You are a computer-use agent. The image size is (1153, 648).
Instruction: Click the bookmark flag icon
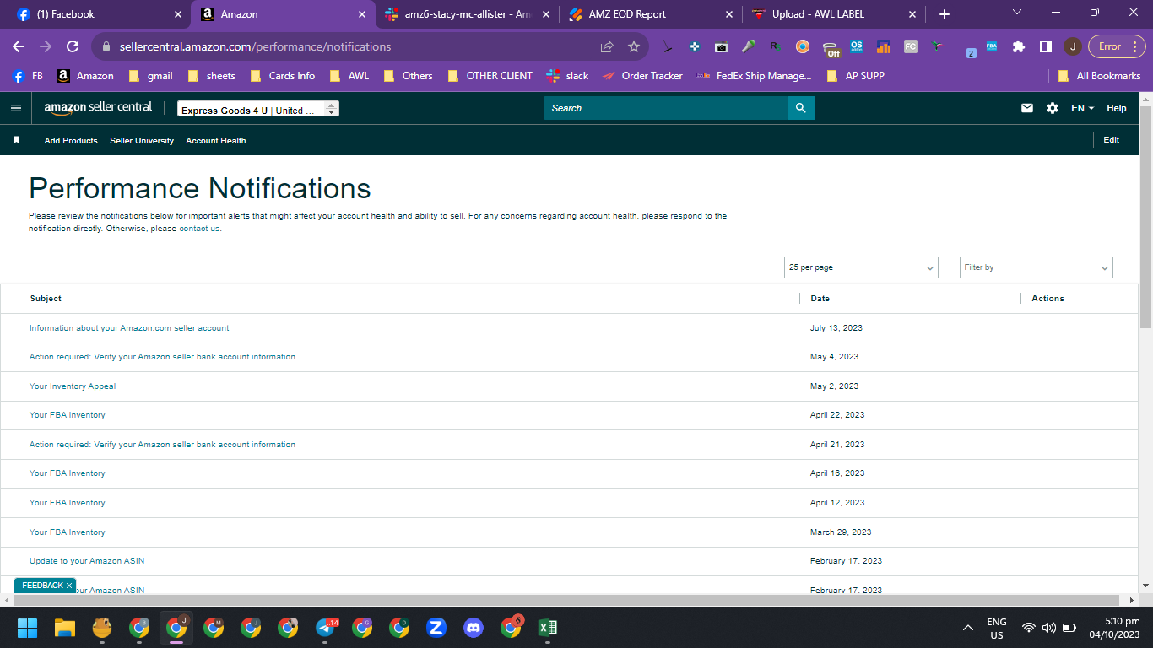16,140
